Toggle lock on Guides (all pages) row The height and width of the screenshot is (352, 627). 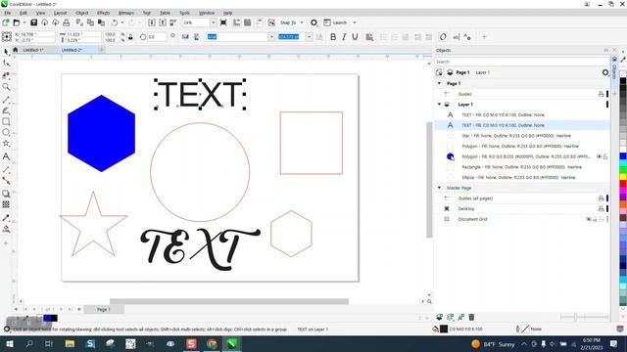(x=601, y=198)
